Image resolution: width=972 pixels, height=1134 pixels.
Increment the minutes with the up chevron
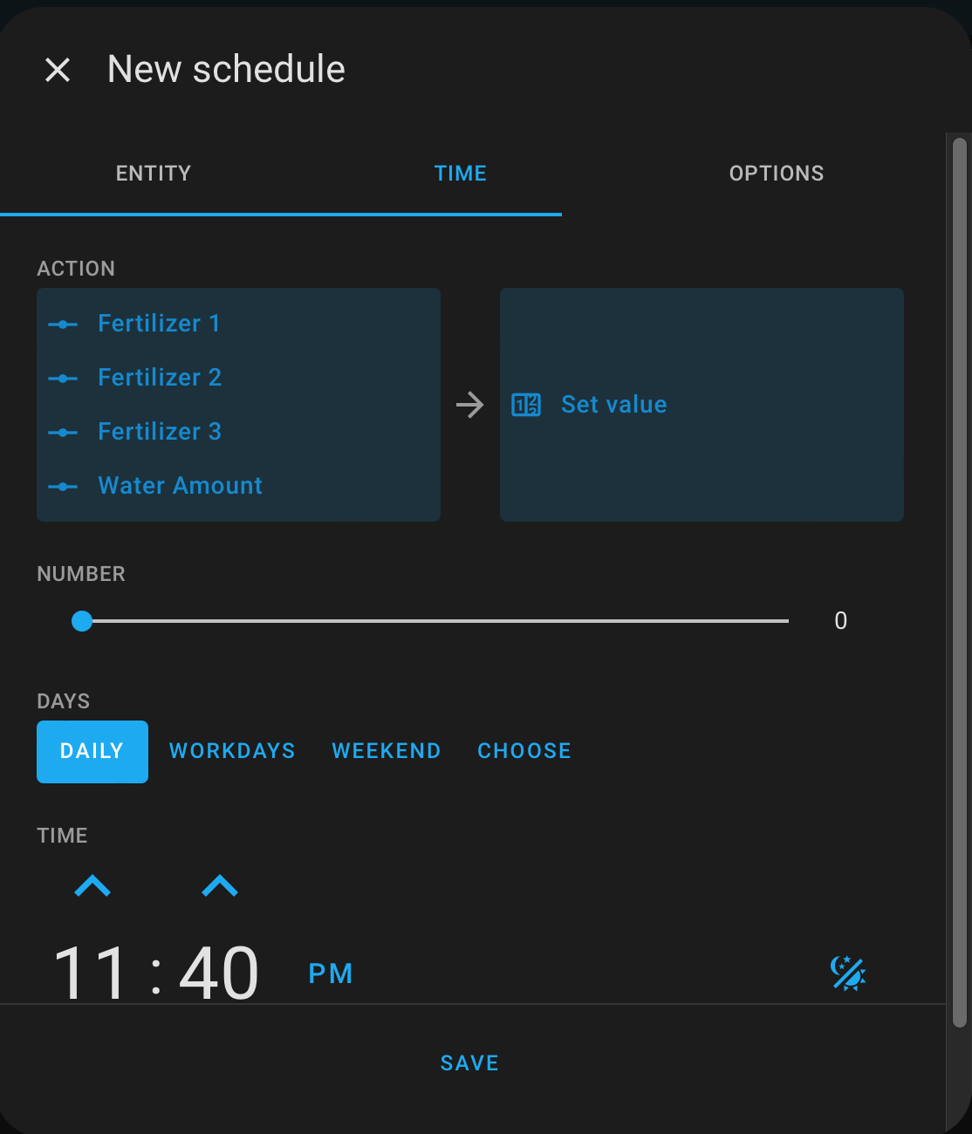coord(220,887)
